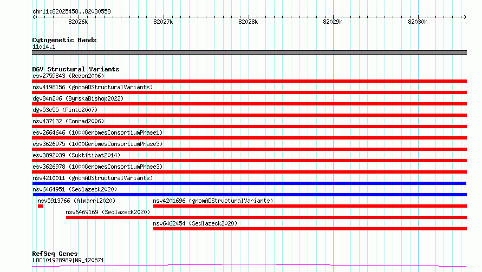Screen dimensions: 482x272
Task: Click the red bar for nsv4198156
Action: tap(249, 92)
